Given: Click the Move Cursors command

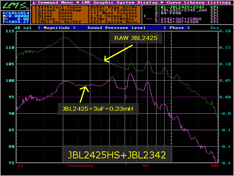Looking at the screenshot, I should pos(112,13).
